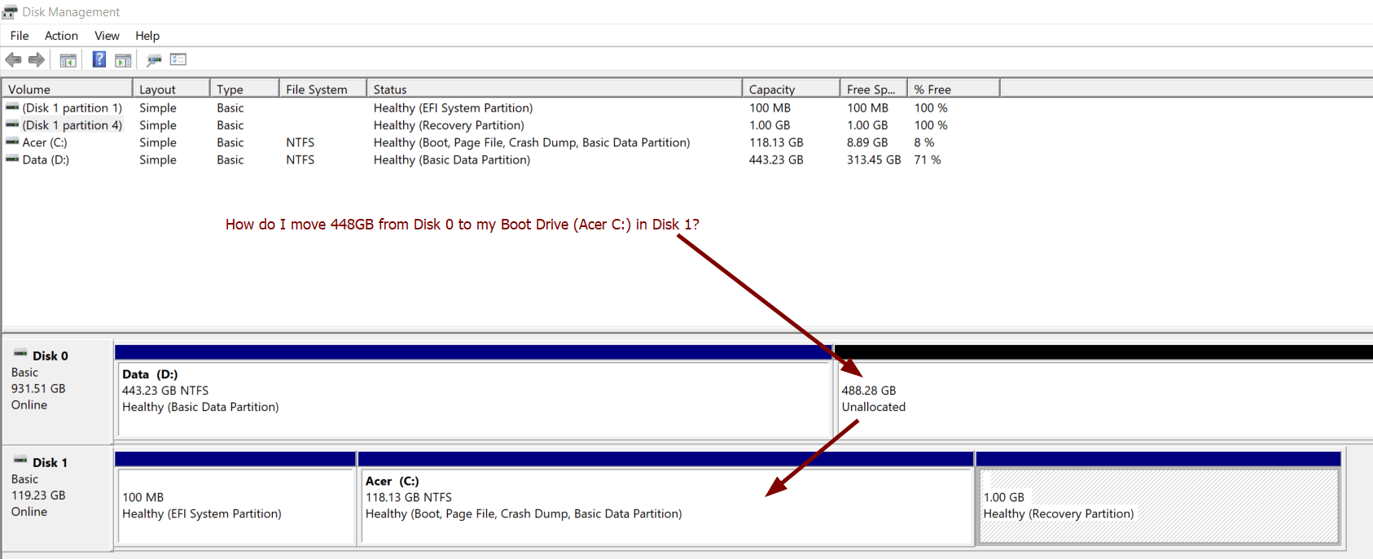Click 'Healthy (Recovery Partition)' status cell in list
Viewport: 1373px width, 559px height.
point(449,124)
